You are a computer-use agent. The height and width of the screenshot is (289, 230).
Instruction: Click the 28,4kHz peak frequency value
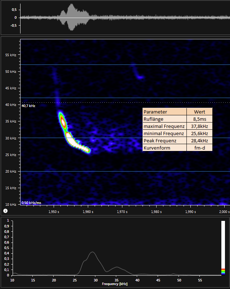pyautogui.click(x=199, y=141)
